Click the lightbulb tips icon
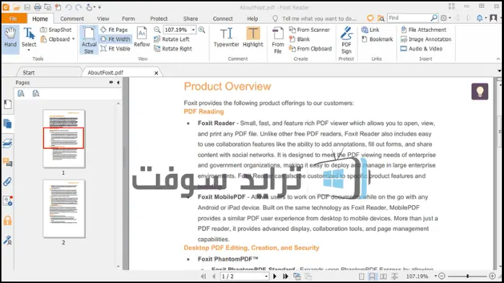The height and width of the screenshot is (283, 504). (479, 92)
